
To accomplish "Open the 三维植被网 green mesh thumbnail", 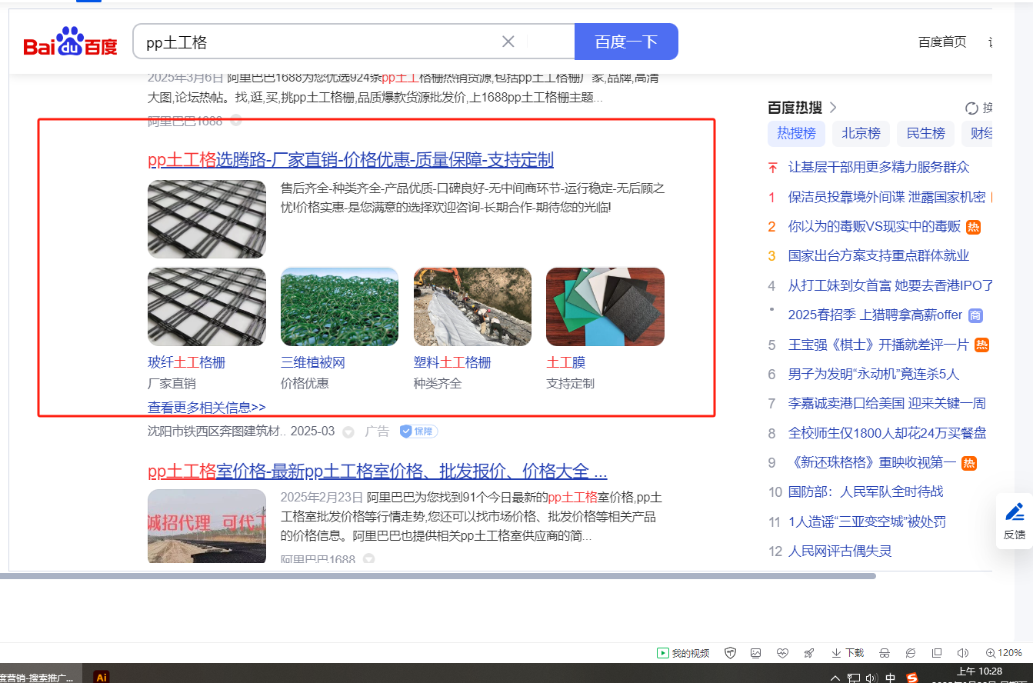I will [339, 307].
